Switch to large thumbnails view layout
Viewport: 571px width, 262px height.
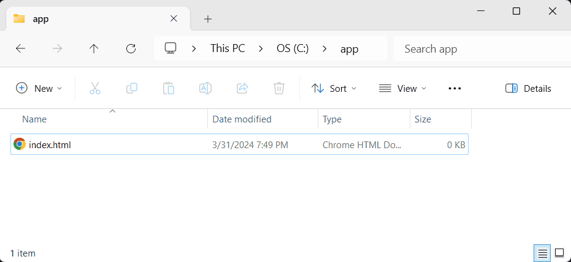coord(559,253)
